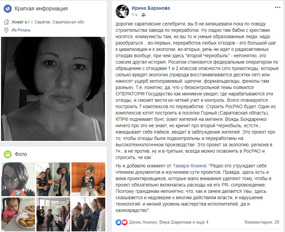Open the post options three-dot menu
The width and height of the screenshot is (285, 232).
pos(277,7)
